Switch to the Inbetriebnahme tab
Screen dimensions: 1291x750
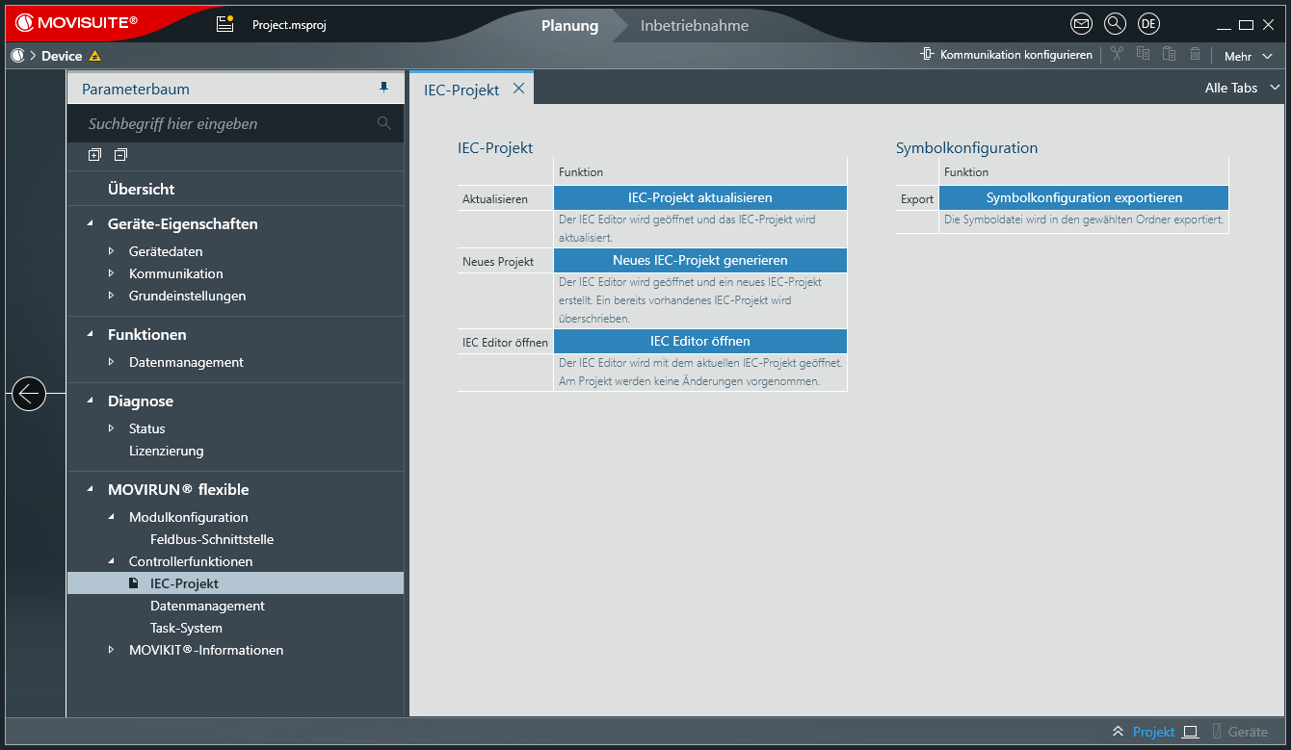click(694, 26)
